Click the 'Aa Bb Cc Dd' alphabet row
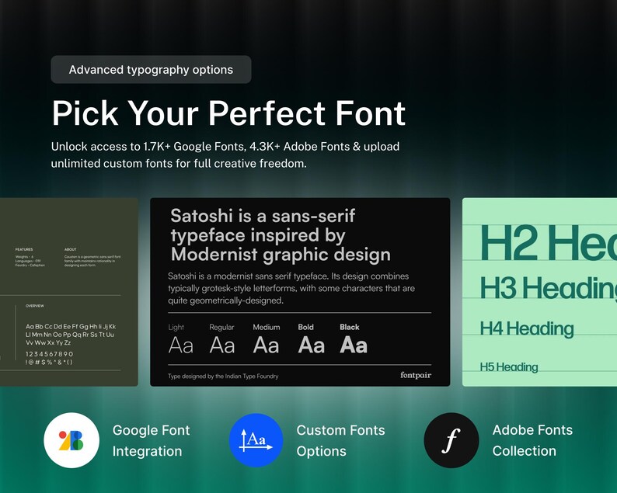This screenshot has width=617, height=493. pos(71,326)
